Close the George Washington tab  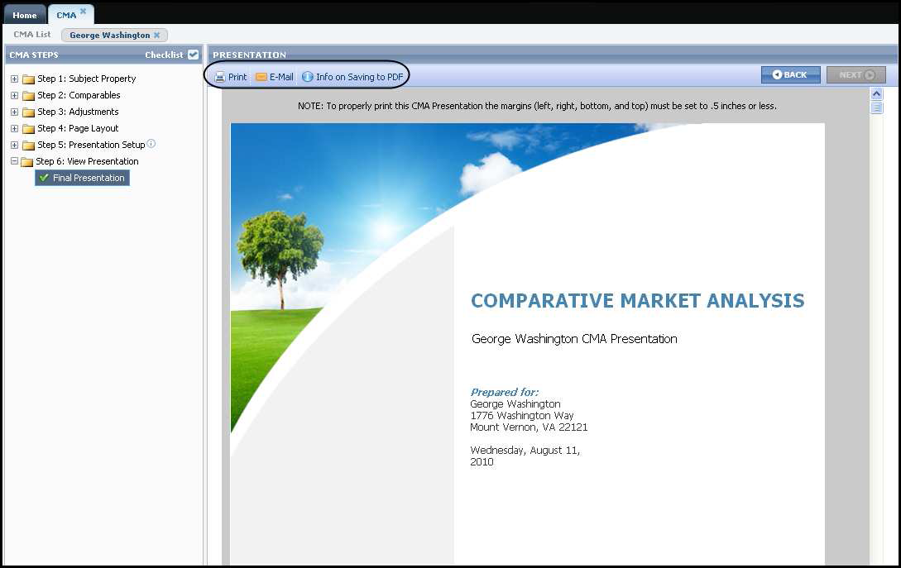coord(157,35)
